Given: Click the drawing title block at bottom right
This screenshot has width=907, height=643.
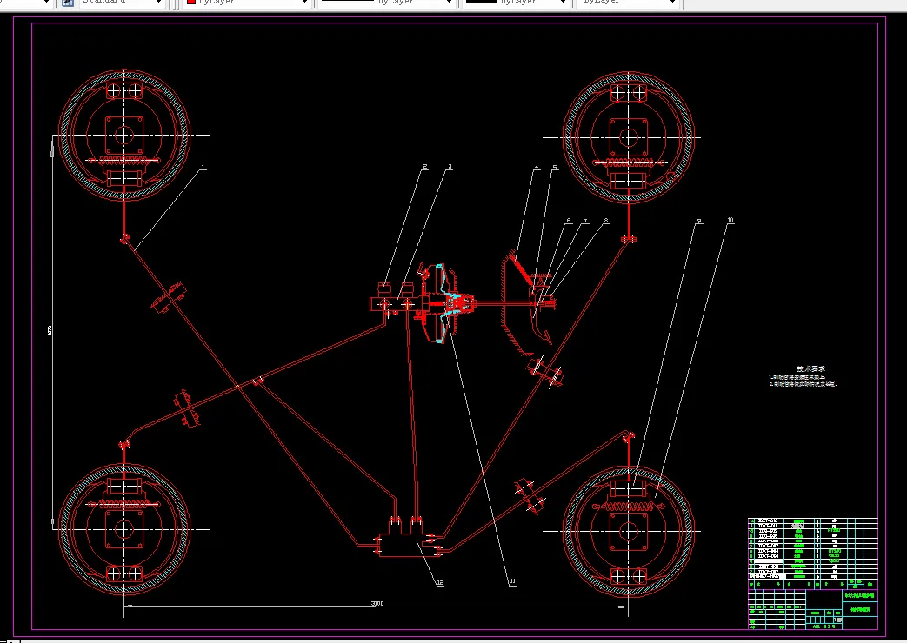Looking at the screenshot, I should [813, 609].
